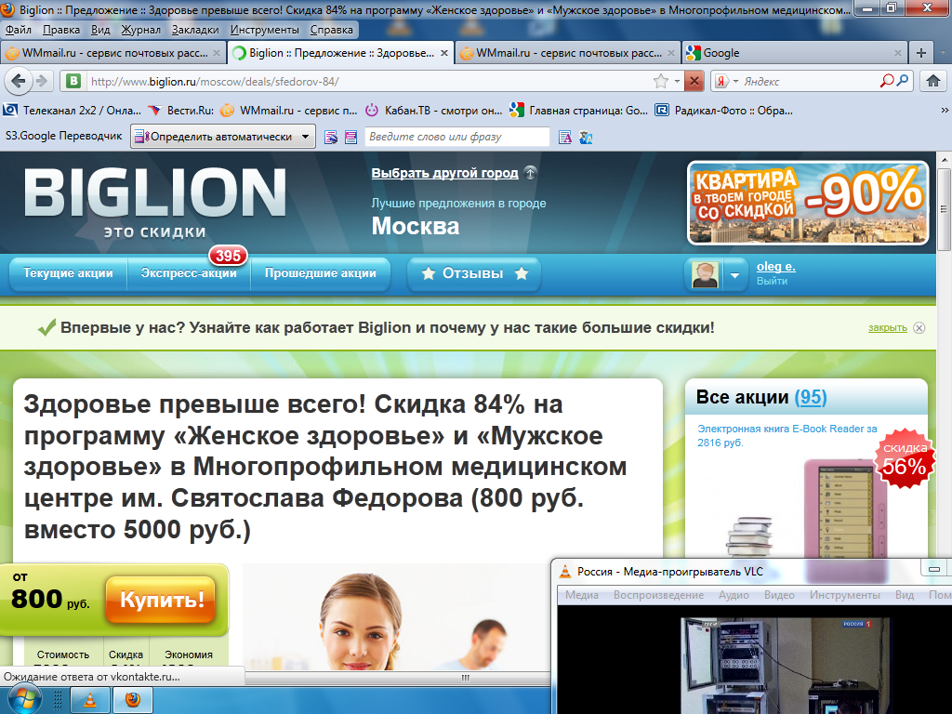Click the orange Купить! button
The image size is (952, 714).
[161, 600]
